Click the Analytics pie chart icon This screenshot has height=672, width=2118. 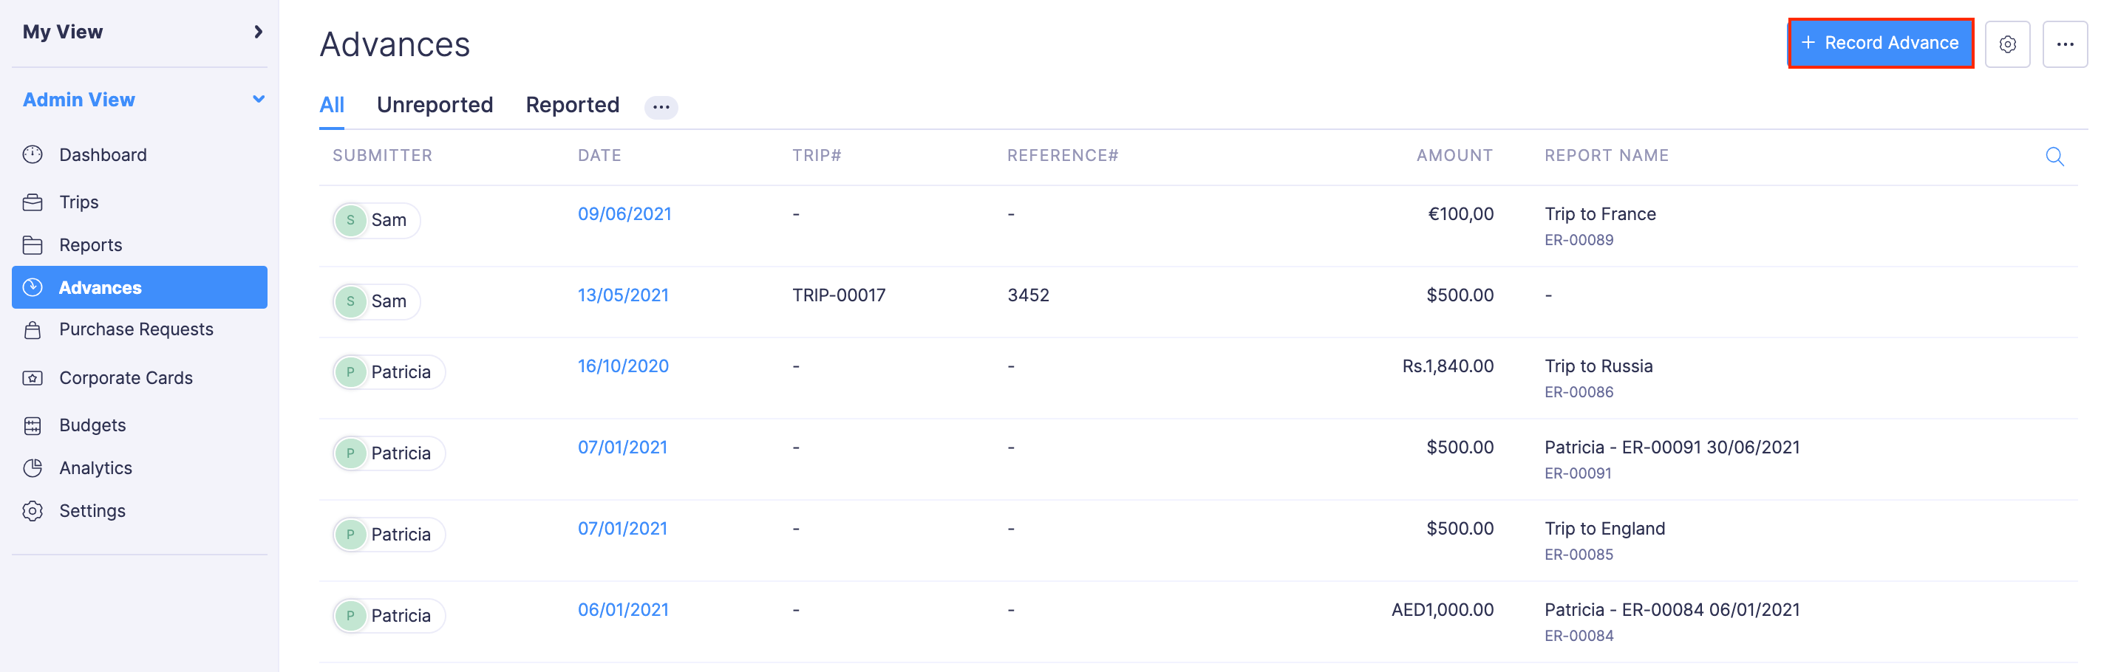tap(33, 467)
